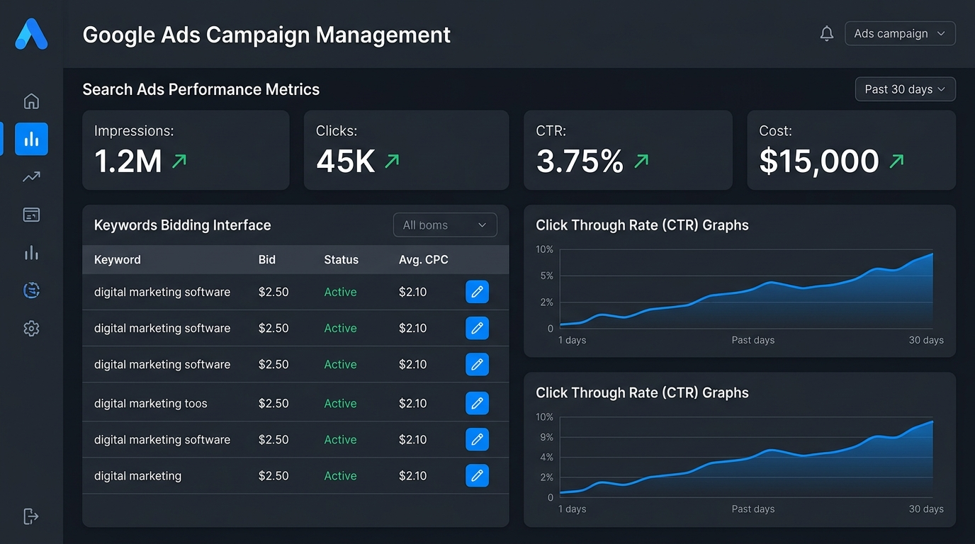The image size is (975, 544).
Task: Select the CTR 3.75% metric card
Action: point(628,150)
